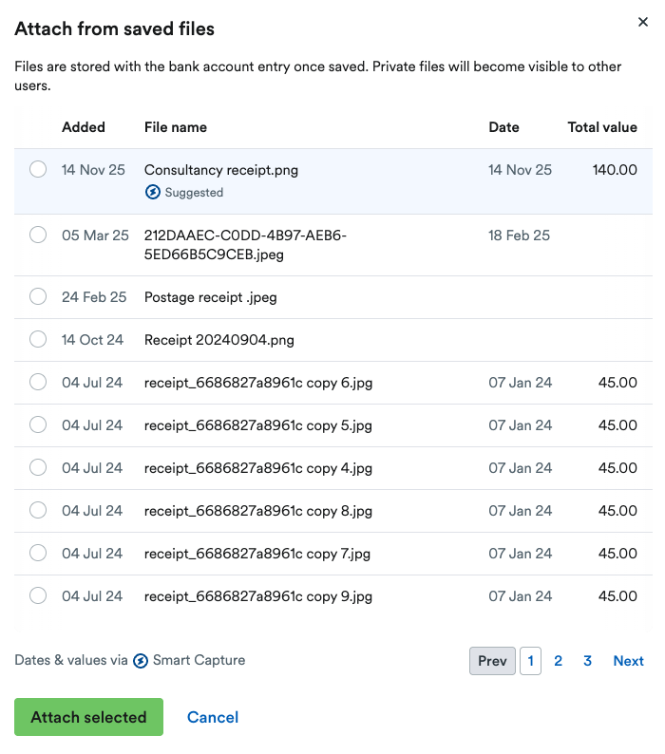Click file name receipt_6686827a8961c copy 9.jpg
Viewport: 665px width, 754px height.
(258, 596)
